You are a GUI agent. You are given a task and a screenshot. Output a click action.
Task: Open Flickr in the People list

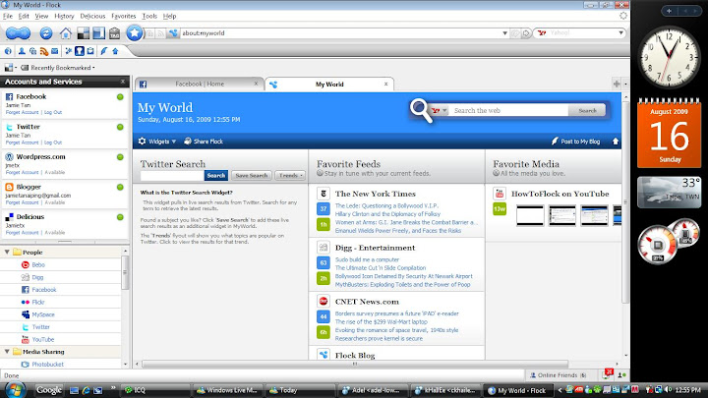[x=38, y=302]
